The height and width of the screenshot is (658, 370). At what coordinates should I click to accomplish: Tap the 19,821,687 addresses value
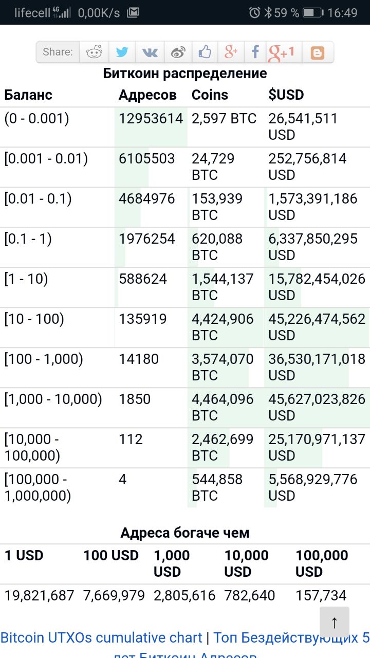[40, 596]
